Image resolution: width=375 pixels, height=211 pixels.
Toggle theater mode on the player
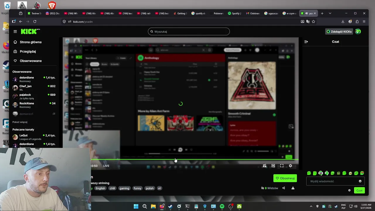point(273,166)
